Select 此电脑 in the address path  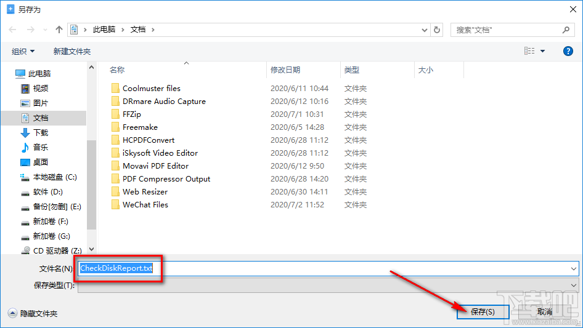104,30
